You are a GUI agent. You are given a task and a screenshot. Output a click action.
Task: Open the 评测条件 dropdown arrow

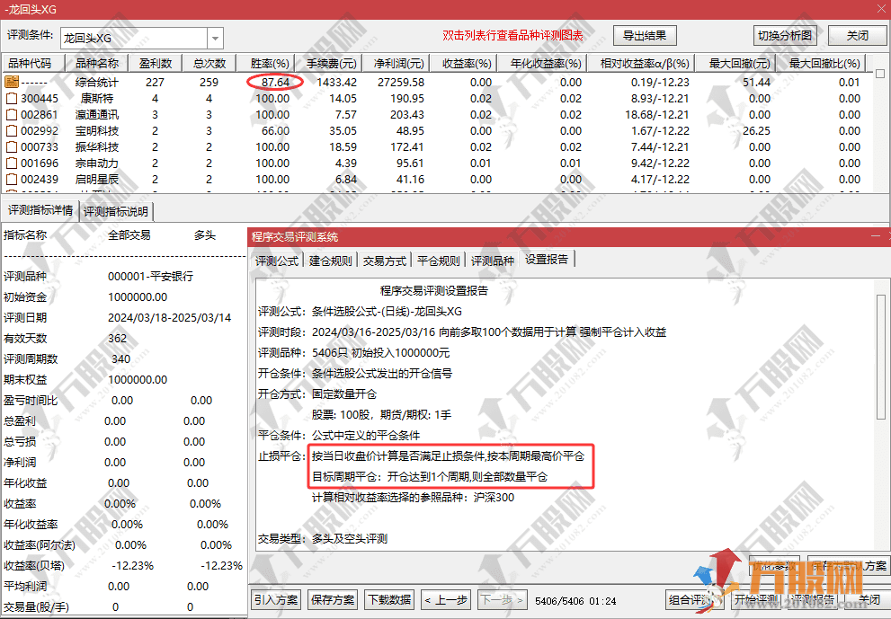point(216,38)
